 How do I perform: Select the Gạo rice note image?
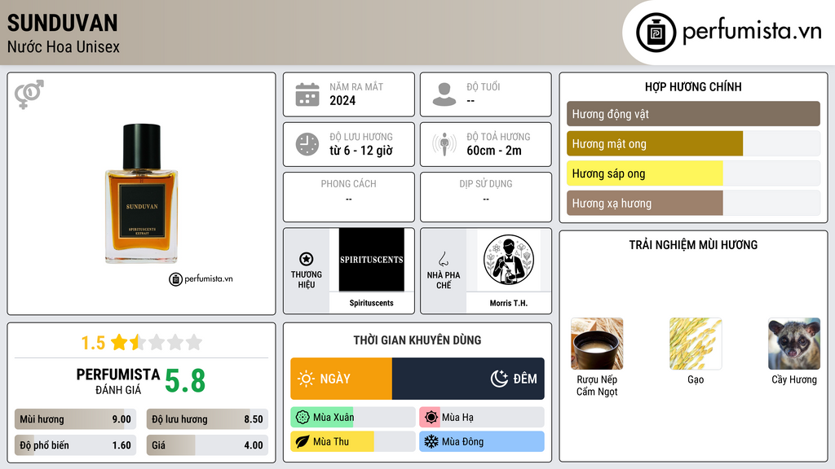click(x=696, y=344)
